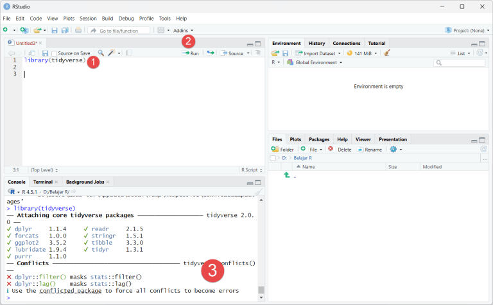Clear environment objects with broom icon
This screenshot has width=493, height=305.
386,53
